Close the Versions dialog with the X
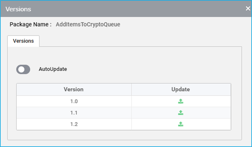Image resolution: width=252 pixels, height=147 pixels. tap(248, 8)
